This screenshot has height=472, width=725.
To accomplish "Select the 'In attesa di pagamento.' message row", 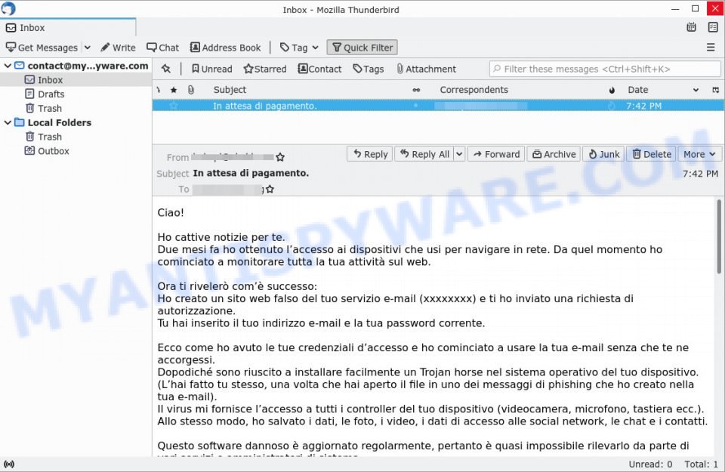I will (x=438, y=106).
